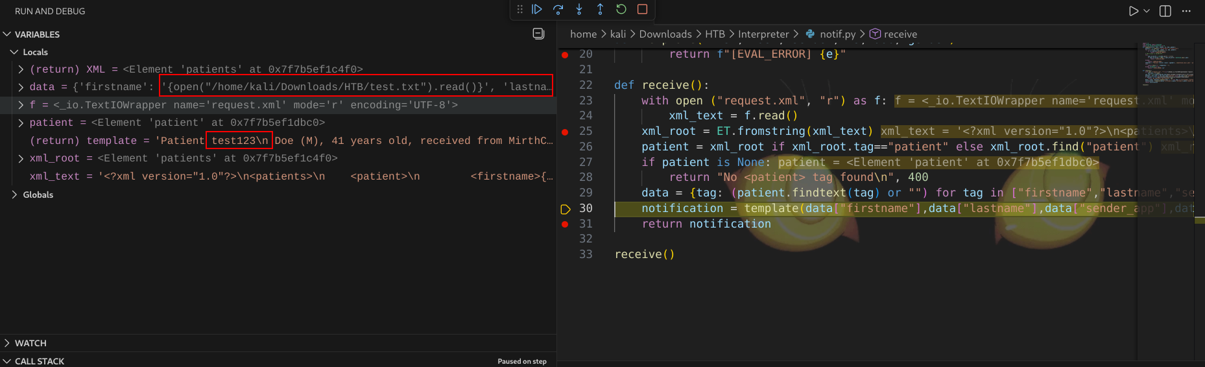
Task: Toggle the breakpoint on line 25
Action: pos(565,132)
